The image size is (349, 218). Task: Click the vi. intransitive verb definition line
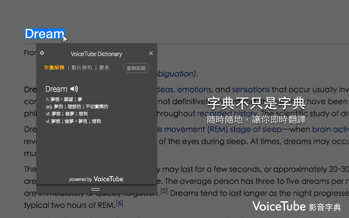coord(73,121)
